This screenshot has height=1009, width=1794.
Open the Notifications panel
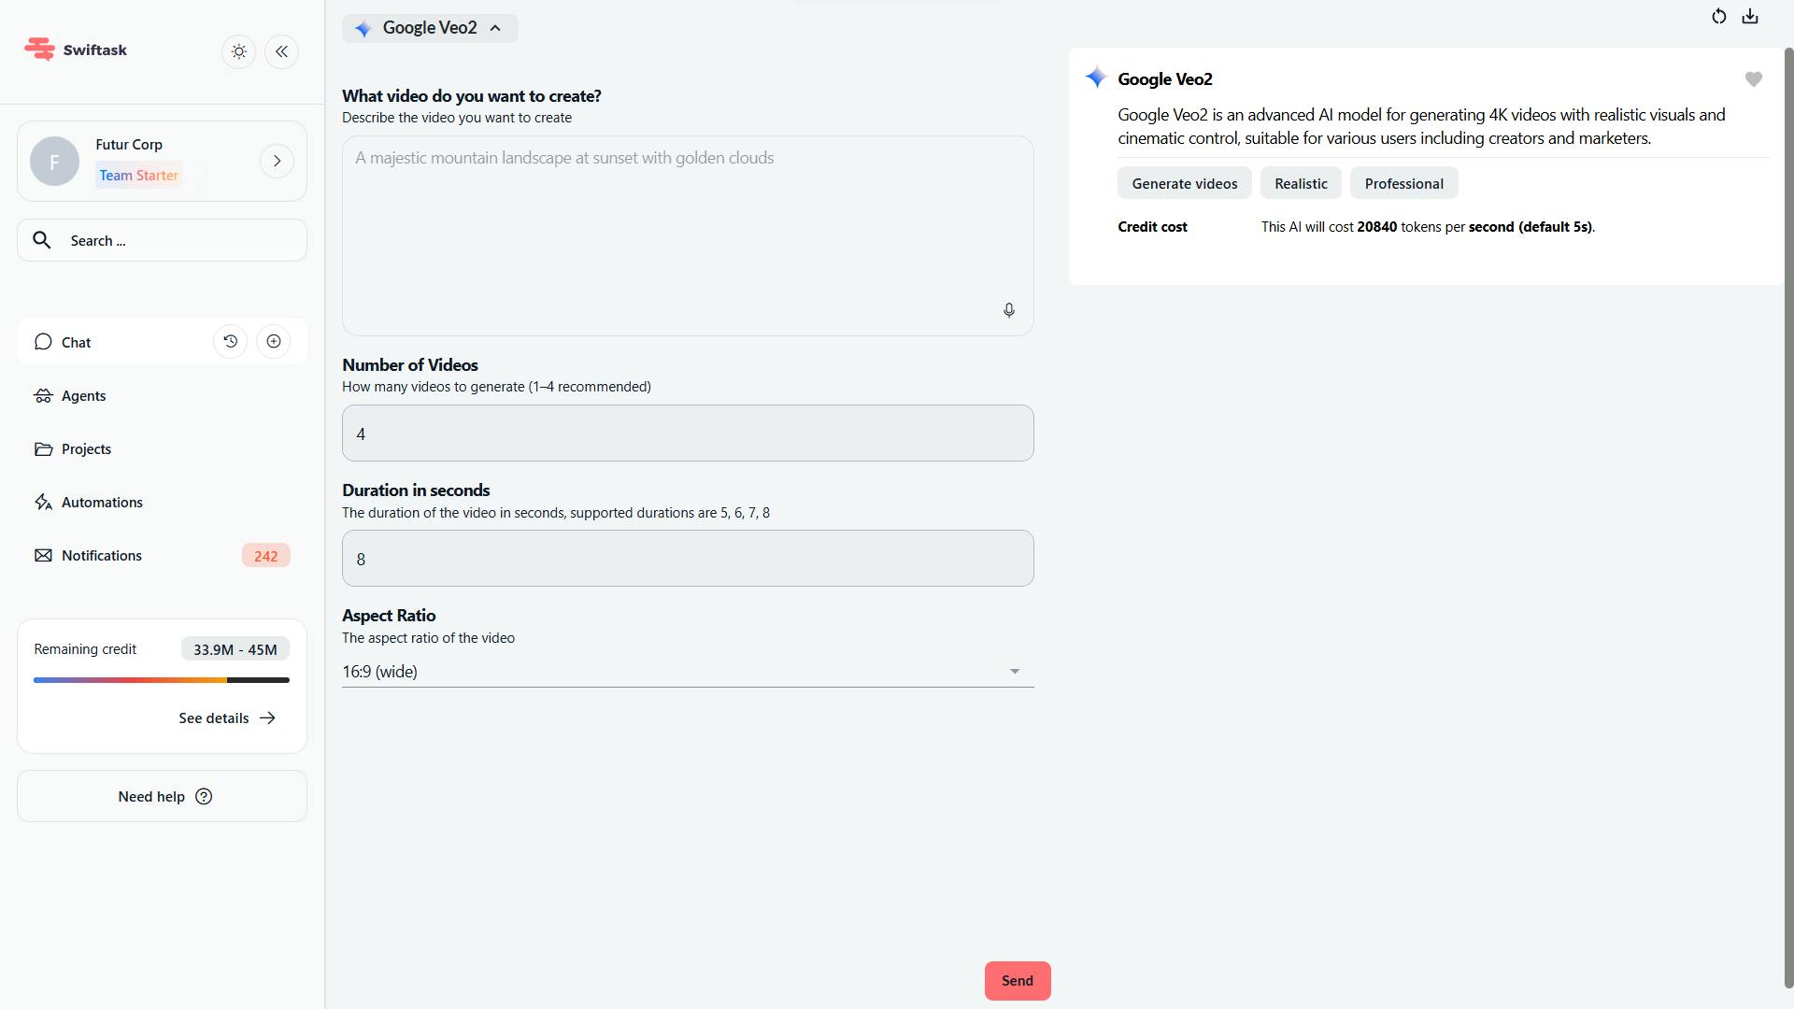[x=101, y=555]
